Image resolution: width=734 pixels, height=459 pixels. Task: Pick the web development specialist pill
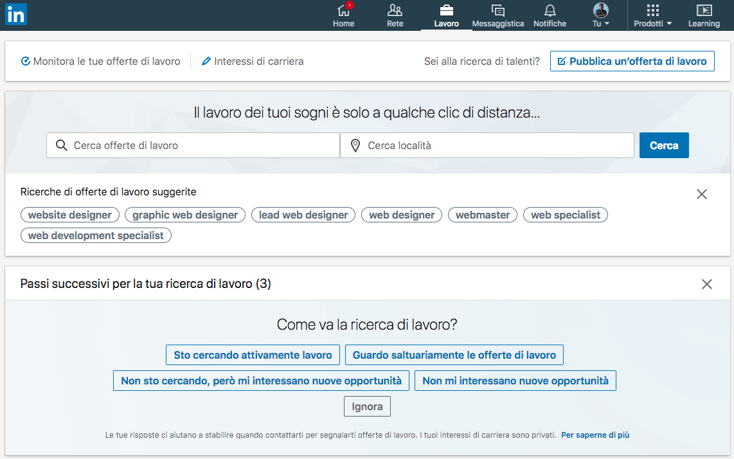coord(96,235)
